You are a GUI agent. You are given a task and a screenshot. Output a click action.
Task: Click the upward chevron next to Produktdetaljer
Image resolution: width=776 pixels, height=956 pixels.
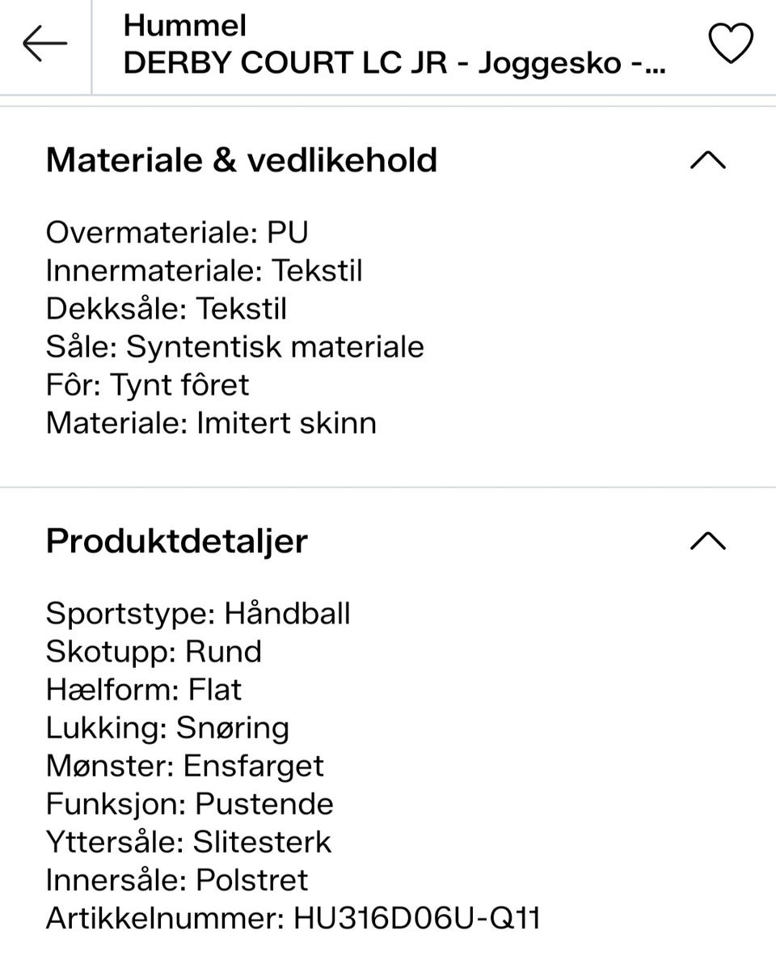click(x=707, y=541)
